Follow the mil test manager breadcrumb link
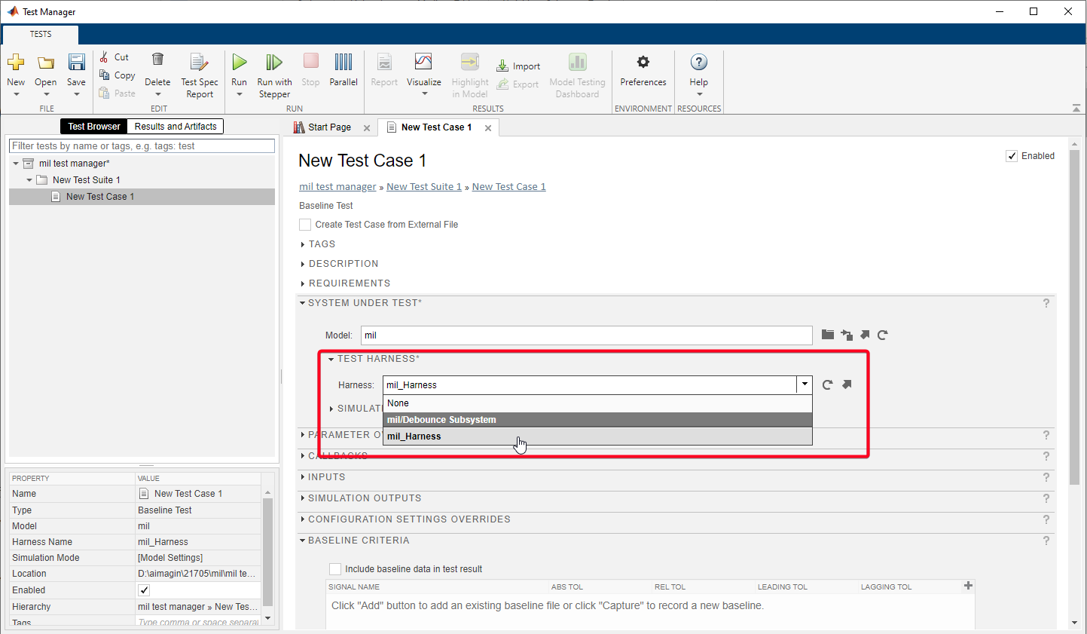This screenshot has width=1087, height=634. coord(337,187)
